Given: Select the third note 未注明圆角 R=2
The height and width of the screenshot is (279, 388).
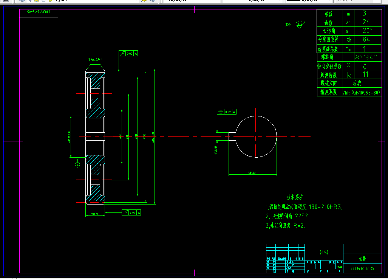Looking at the screenshot, I should coord(285,226).
